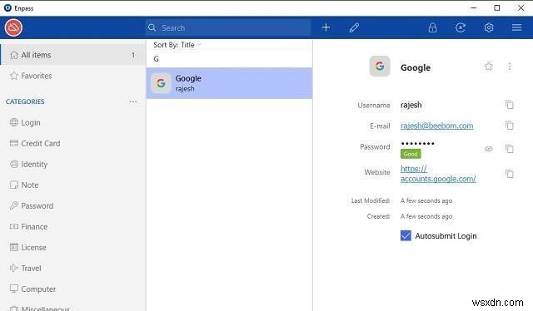
Task: Open Favorites in the sidebar
Action: tap(73, 76)
